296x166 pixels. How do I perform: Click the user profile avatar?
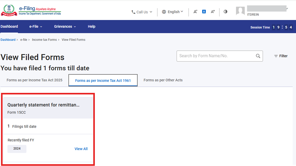tap(240, 11)
